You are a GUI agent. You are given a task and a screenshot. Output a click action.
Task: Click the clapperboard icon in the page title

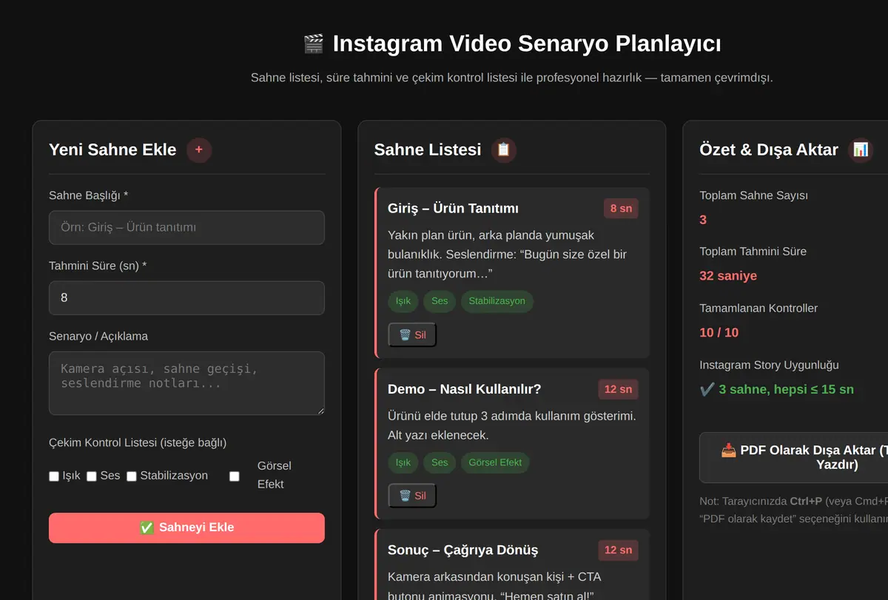pos(314,44)
